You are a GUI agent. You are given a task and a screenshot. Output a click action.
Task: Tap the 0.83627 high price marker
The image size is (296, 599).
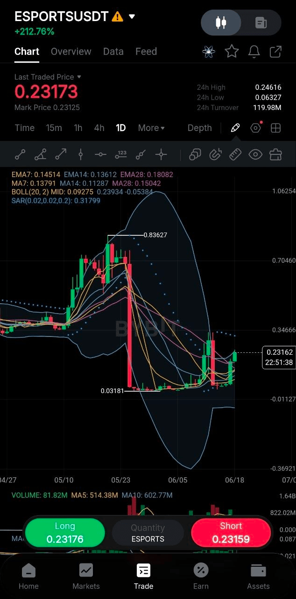[x=155, y=235]
